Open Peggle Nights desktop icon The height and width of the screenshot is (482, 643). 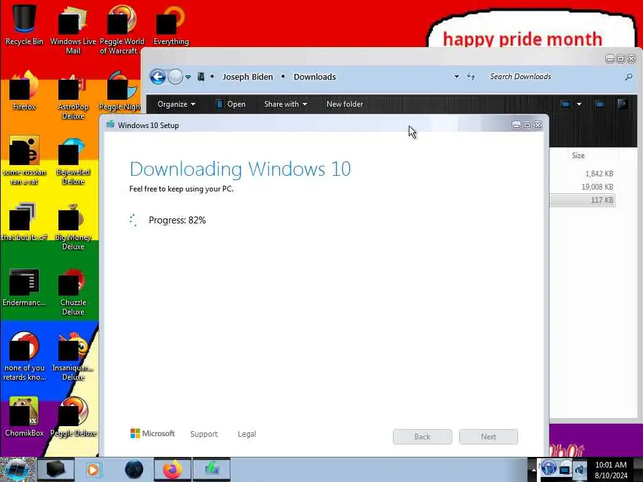pos(120,90)
